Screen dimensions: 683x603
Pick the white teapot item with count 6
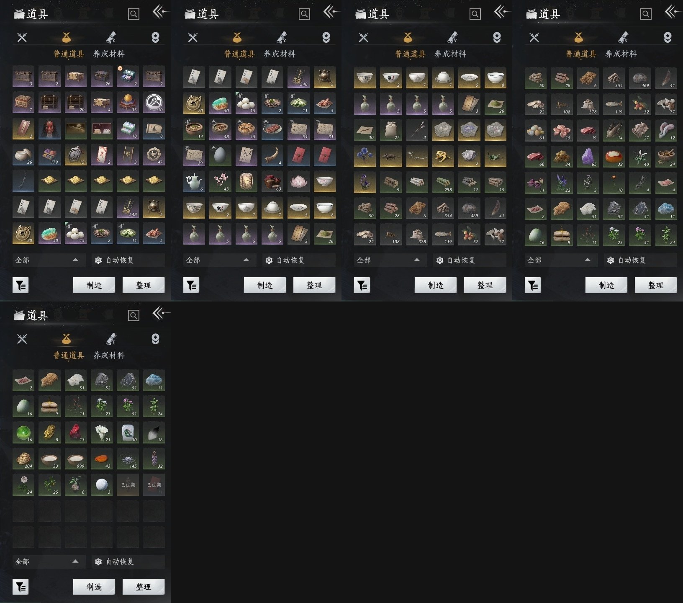[194, 181]
